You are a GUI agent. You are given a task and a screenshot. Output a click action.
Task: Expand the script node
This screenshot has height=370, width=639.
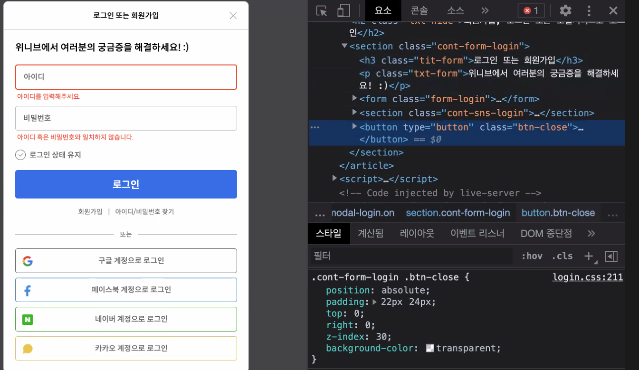click(334, 178)
